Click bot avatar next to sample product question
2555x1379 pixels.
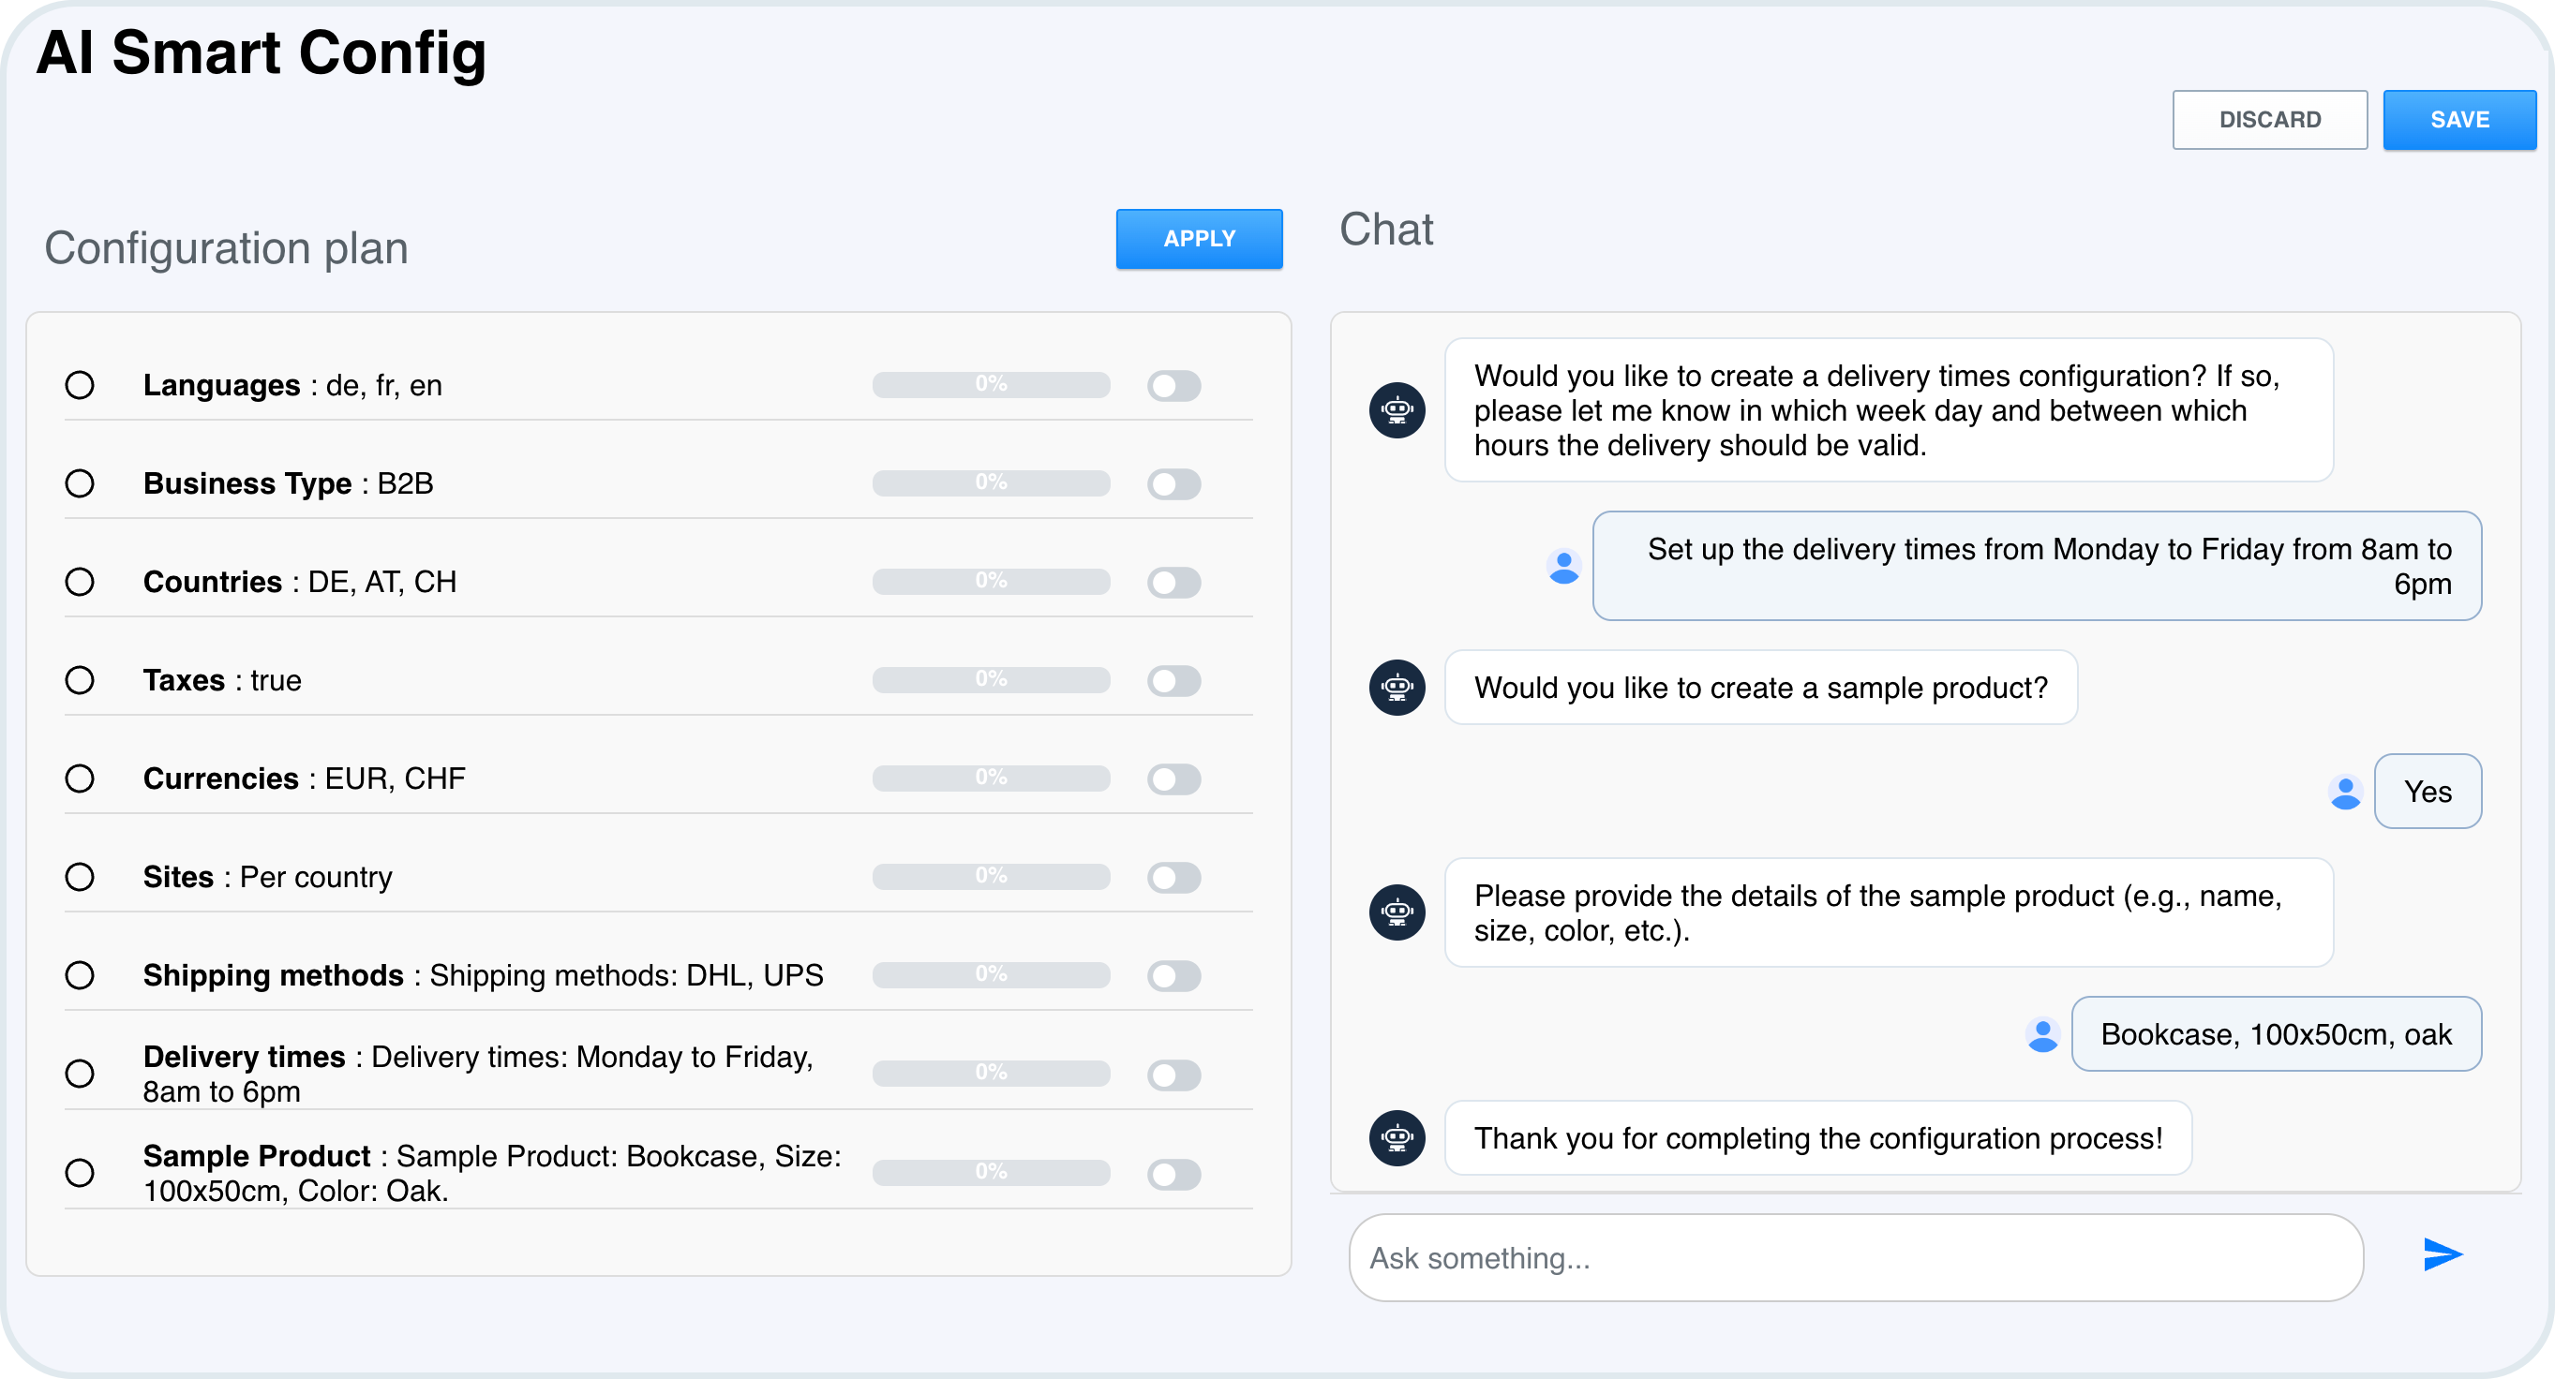[1397, 688]
